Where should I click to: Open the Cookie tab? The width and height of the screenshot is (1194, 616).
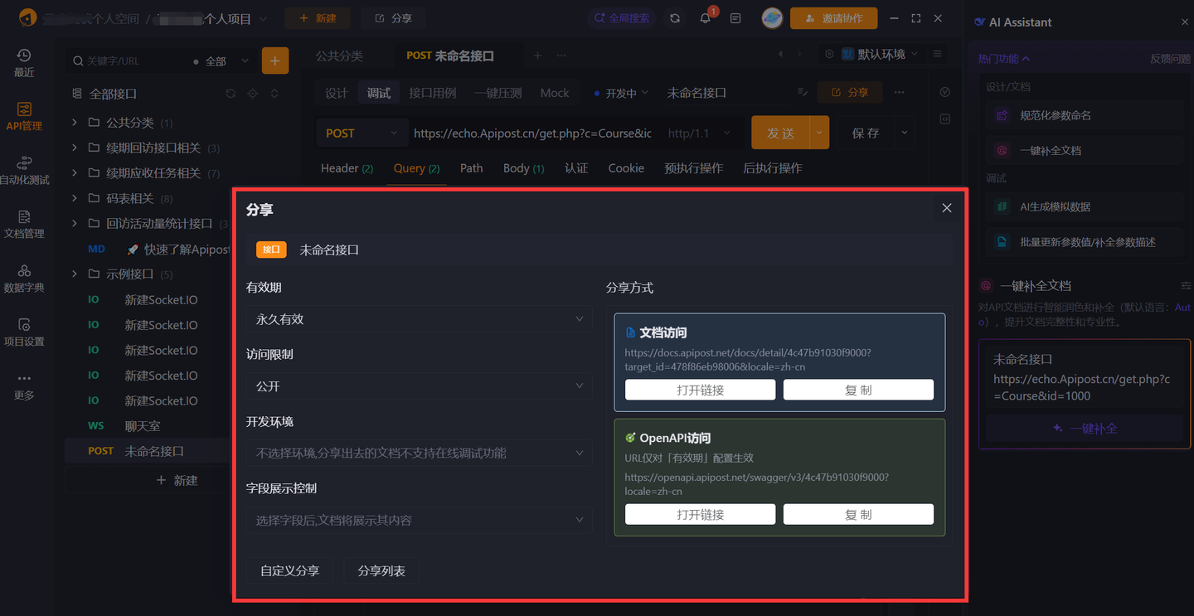pos(626,168)
